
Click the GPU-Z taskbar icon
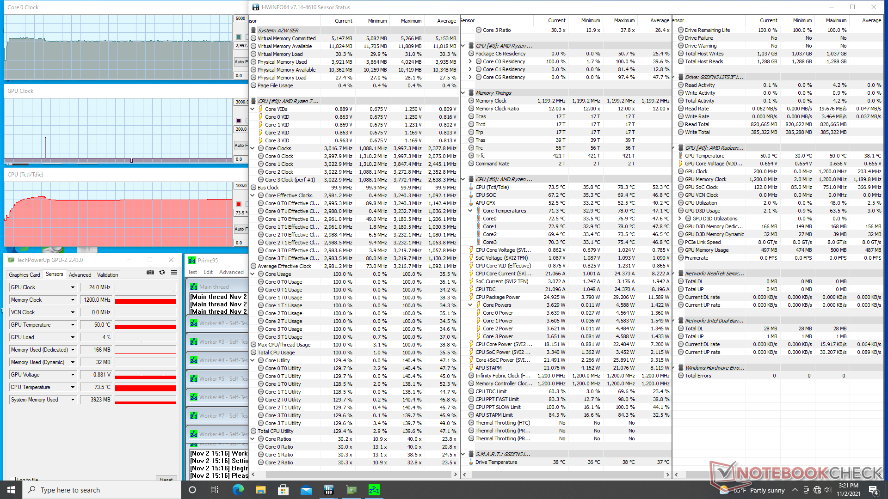pos(351,490)
